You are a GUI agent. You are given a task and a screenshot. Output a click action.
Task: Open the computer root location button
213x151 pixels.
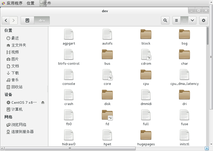[x=27, y=21]
